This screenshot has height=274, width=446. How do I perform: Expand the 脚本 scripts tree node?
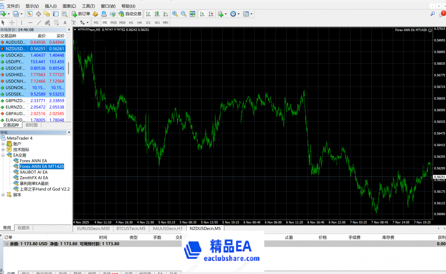(x=3, y=195)
